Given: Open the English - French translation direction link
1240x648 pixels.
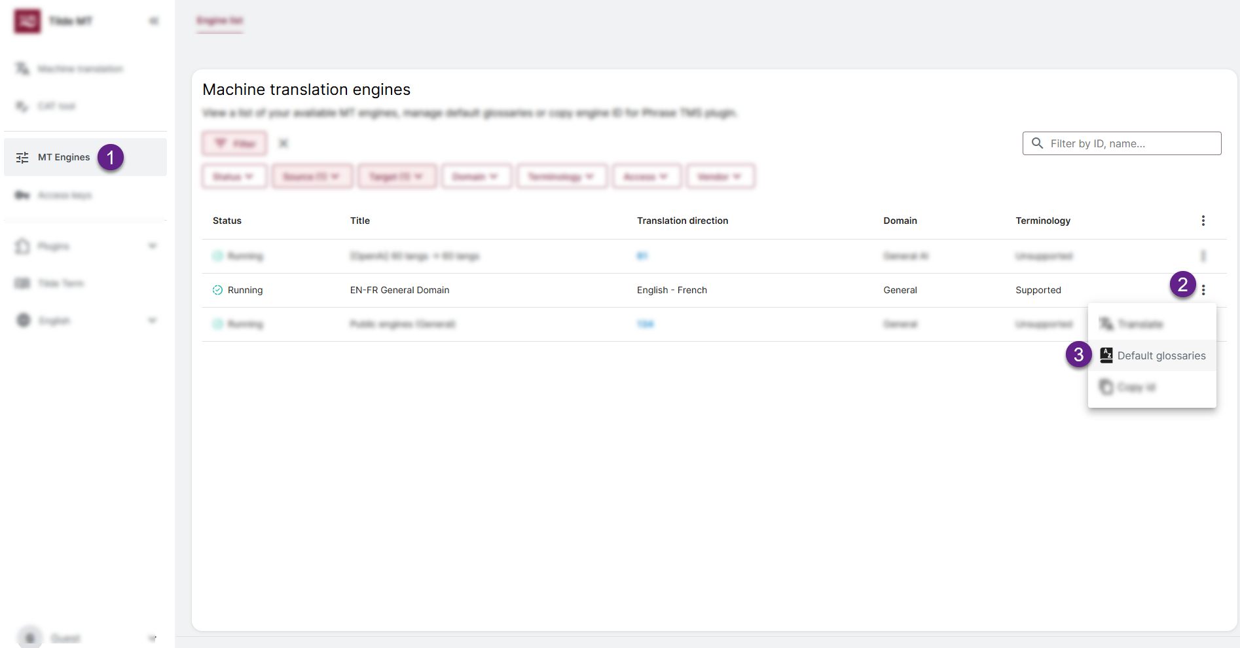Looking at the screenshot, I should click(x=672, y=289).
